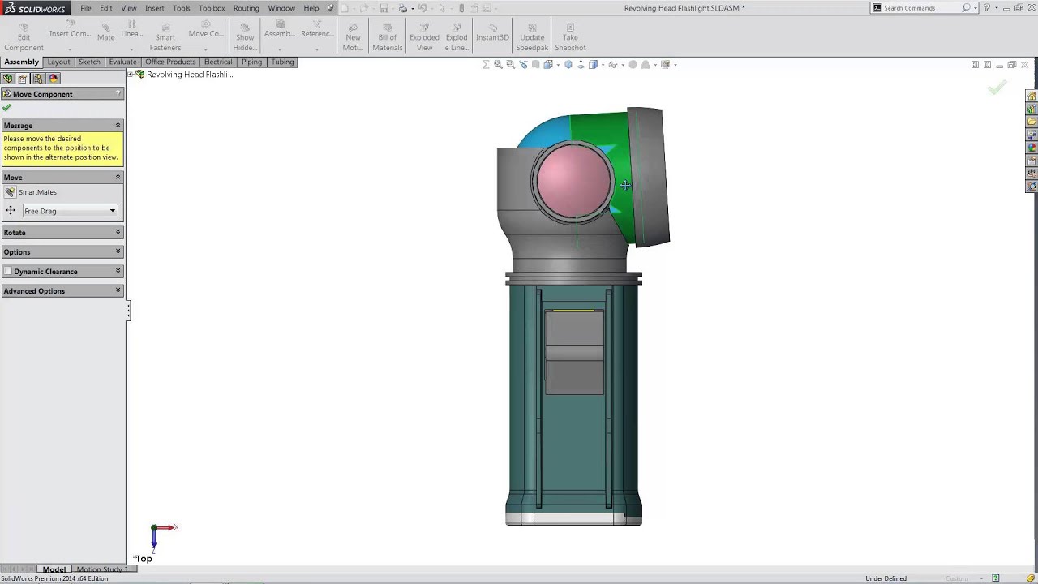Open Design Library in the task pane
Viewport: 1038px width, 584px height.
click(x=1032, y=109)
